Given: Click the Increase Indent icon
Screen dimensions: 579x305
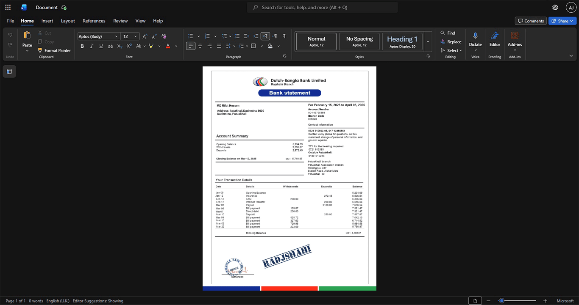Looking at the screenshot, I should (x=256, y=36).
